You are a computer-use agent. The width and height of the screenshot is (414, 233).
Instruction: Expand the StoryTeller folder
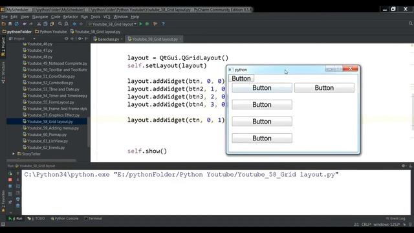(x=14, y=154)
